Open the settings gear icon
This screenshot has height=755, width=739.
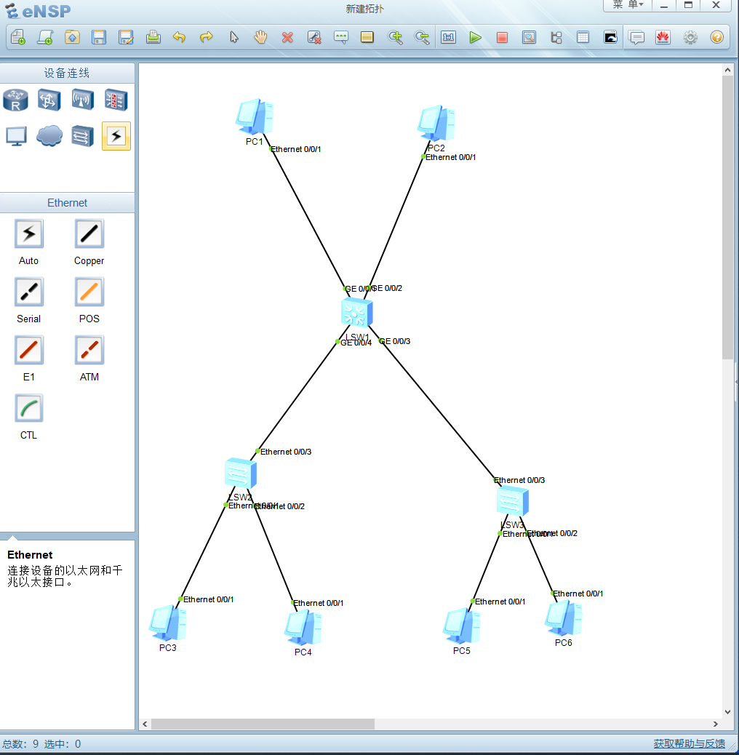(x=690, y=37)
